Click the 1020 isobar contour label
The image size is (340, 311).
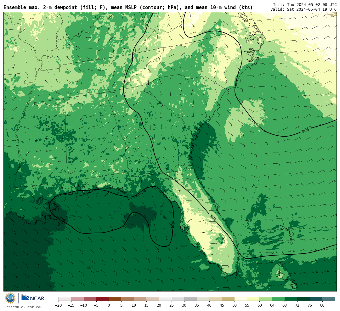(x=305, y=130)
